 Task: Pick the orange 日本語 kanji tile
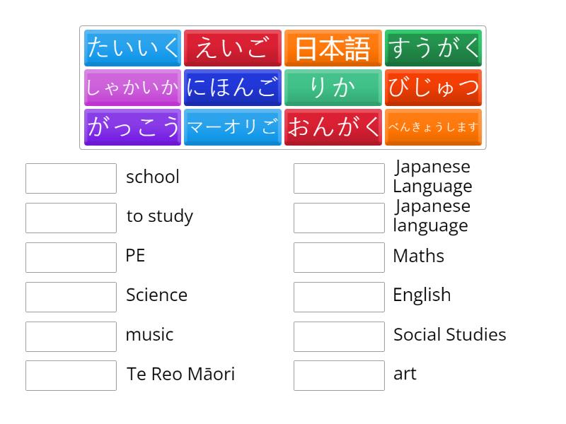(333, 48)
